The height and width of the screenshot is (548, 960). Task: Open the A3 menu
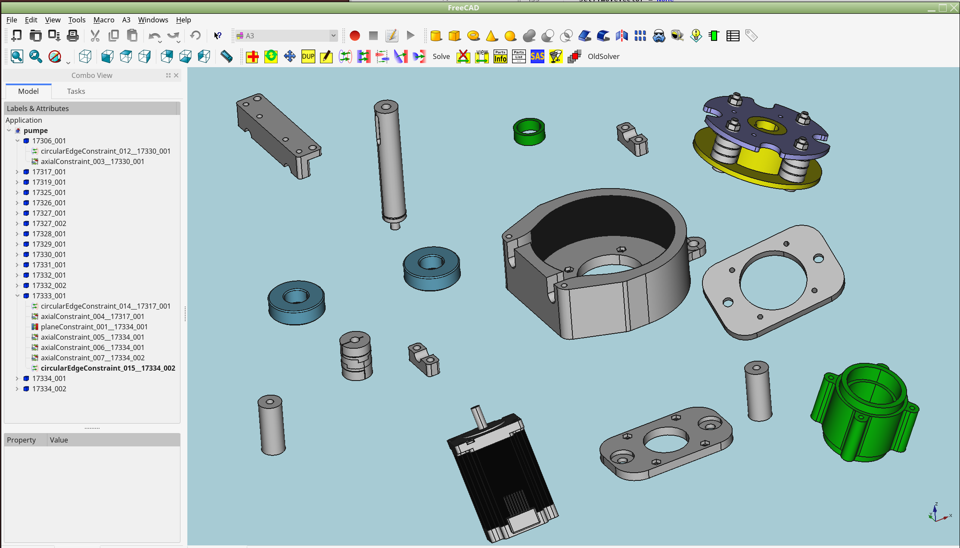[126, 20]
